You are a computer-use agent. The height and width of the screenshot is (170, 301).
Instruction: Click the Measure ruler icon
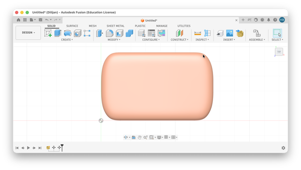[198, 33]
